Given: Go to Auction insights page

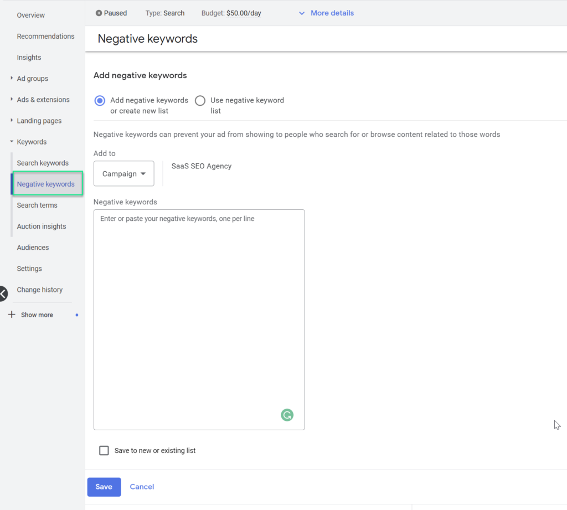Looking at the screenshot, I should coord(41,226).
